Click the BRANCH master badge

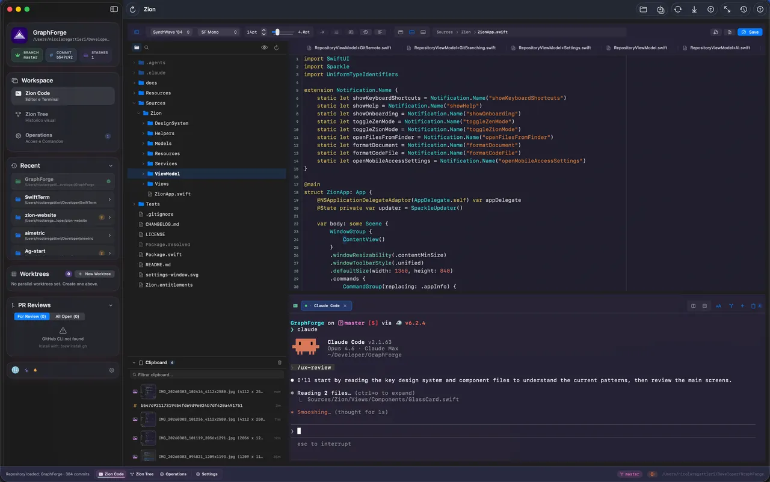26,55
